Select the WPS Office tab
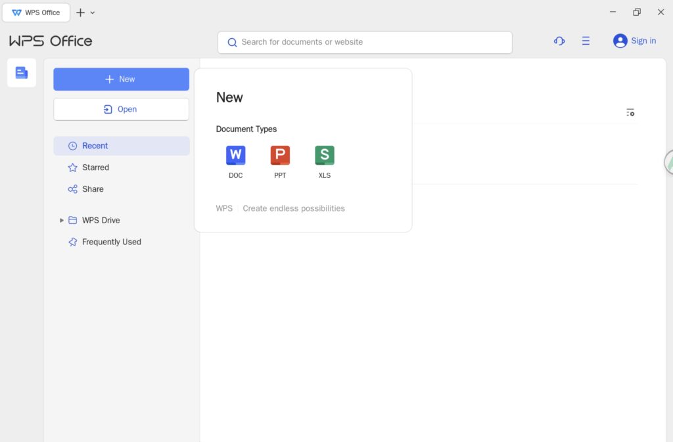 (x=36, y=12)
